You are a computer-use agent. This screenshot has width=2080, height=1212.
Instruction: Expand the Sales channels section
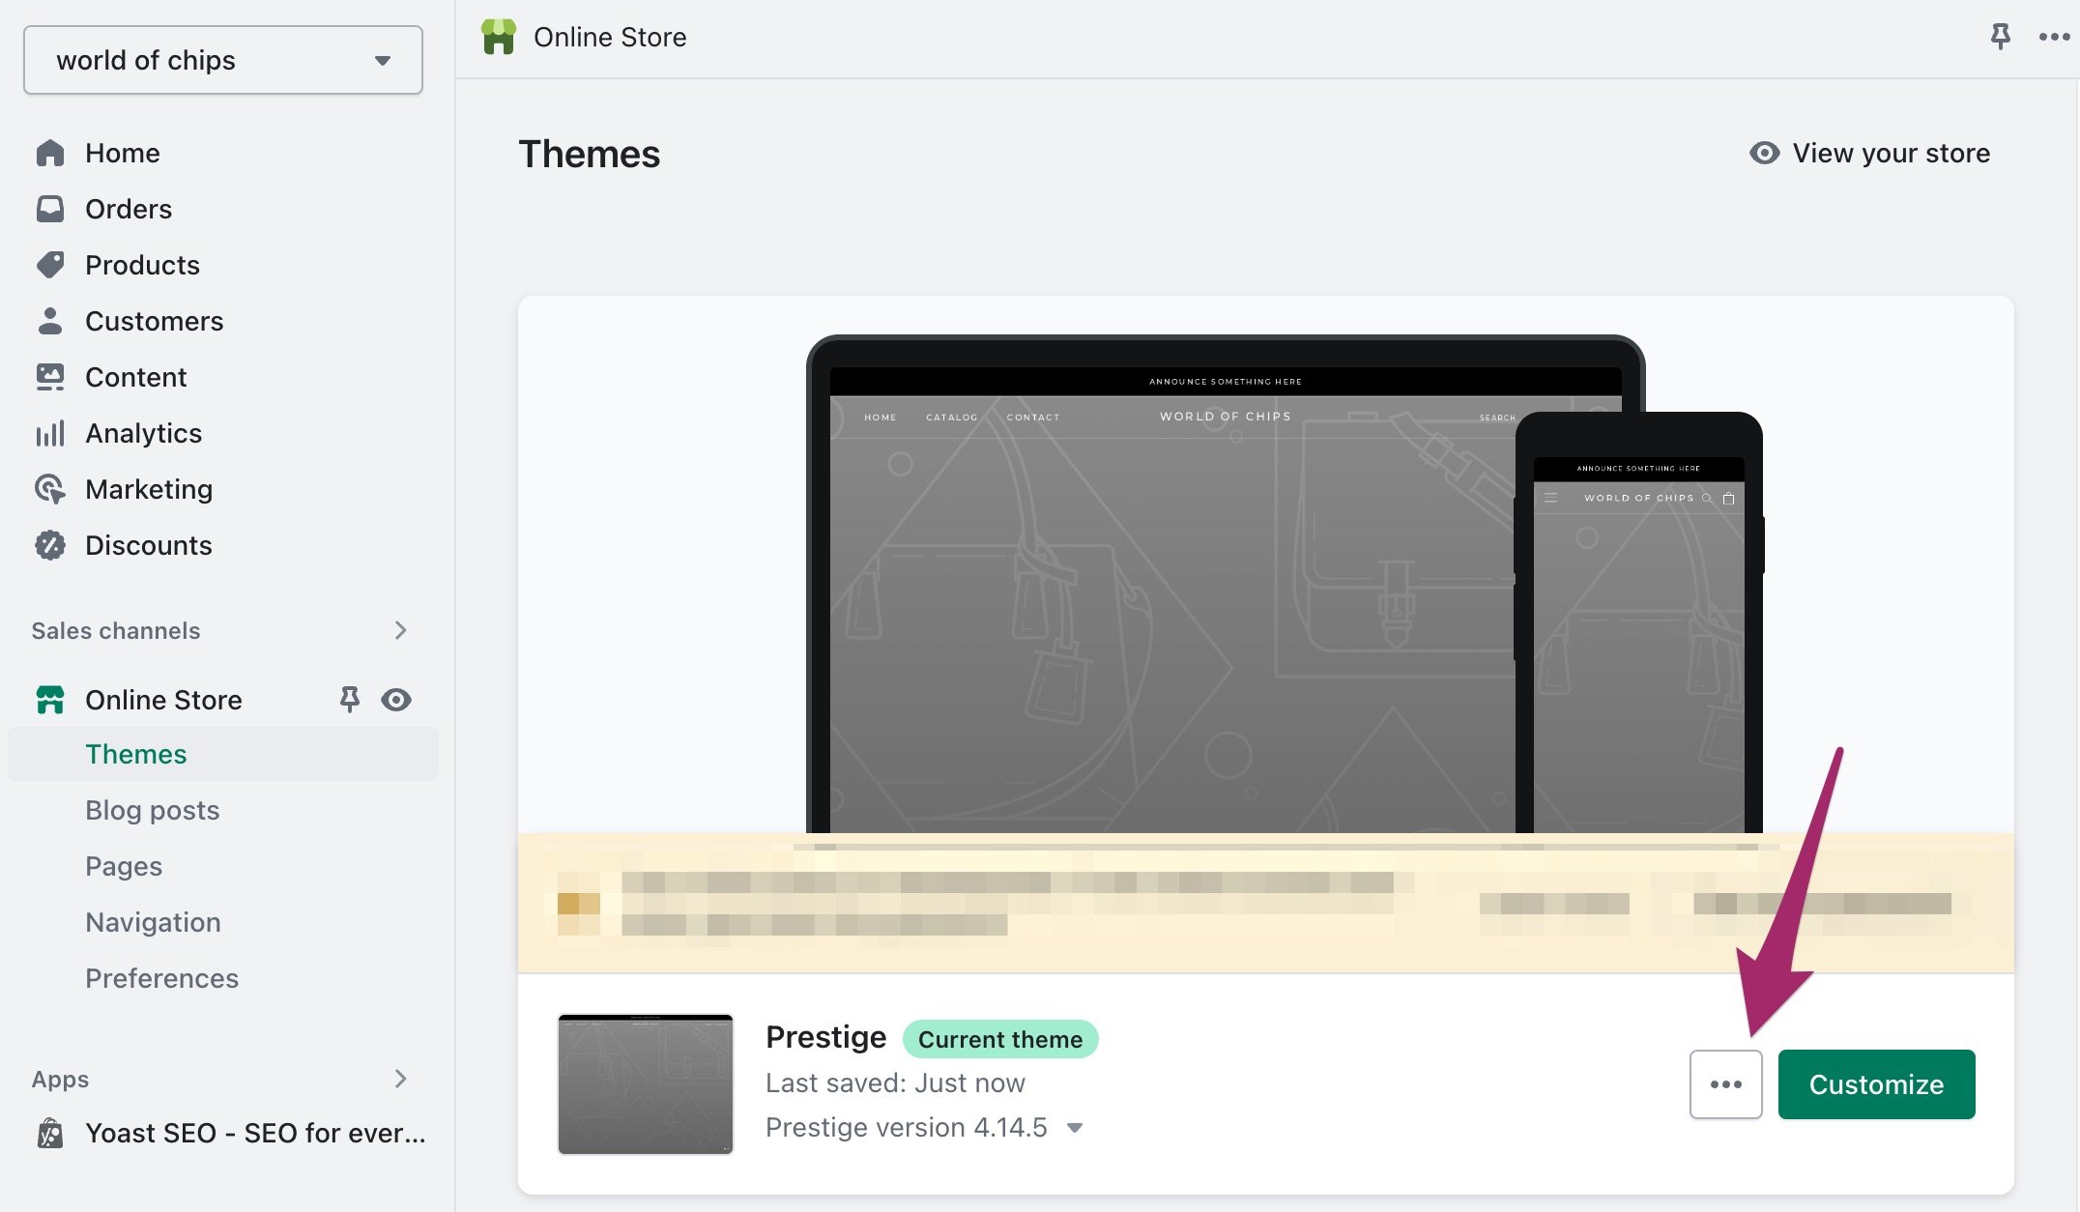click(x=401, y=630)
